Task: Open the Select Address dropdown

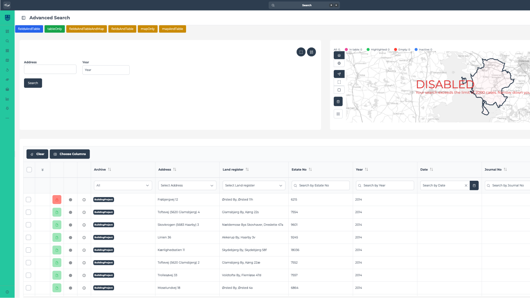Action: point(187,185)
